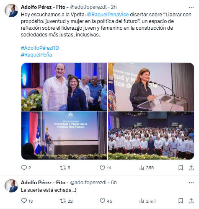Retweet the post with 22 reposts
The height and width of the screenshot is (209, 199).
click(66, 201)
